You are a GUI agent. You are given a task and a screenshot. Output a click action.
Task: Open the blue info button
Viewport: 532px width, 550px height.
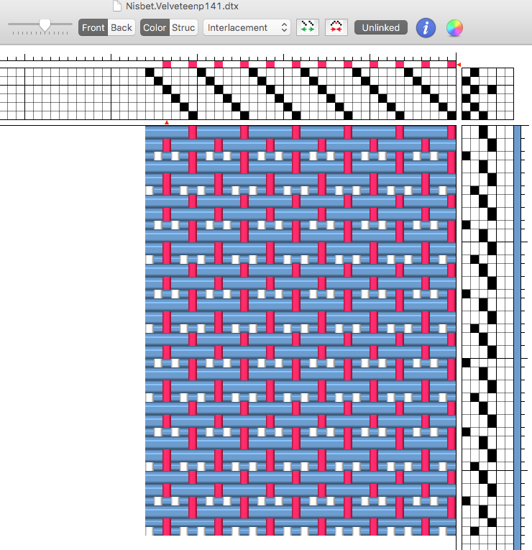[426, 28]
